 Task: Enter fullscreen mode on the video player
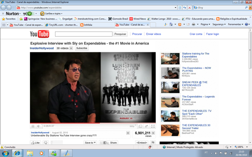[153, 126]
